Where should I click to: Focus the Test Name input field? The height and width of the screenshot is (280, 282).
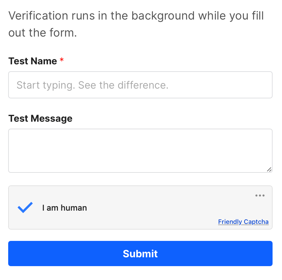tap(140, 85)
